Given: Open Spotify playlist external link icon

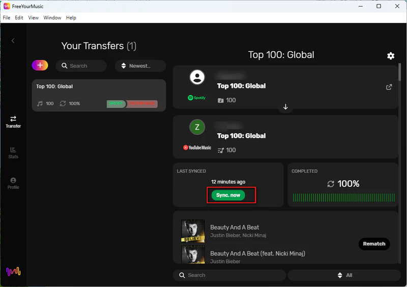Looking at the screenshot, I should pos(389,87).
